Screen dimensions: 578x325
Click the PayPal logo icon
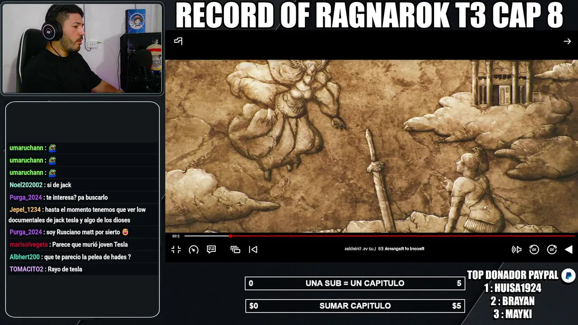[x=569, y=275]
